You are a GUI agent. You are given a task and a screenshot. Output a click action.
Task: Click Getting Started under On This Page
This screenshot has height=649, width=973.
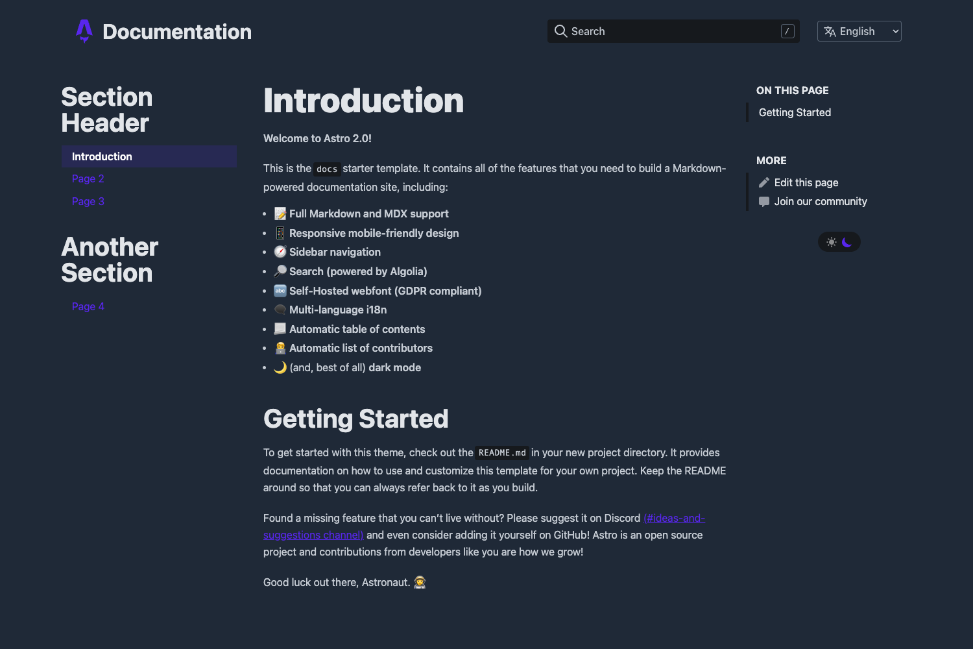click(795, 112)
